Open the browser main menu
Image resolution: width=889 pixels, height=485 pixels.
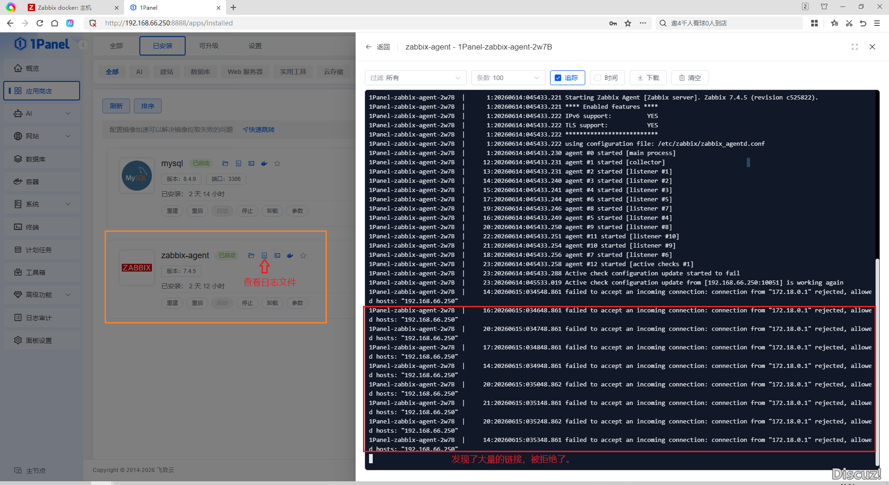[877, 23]
